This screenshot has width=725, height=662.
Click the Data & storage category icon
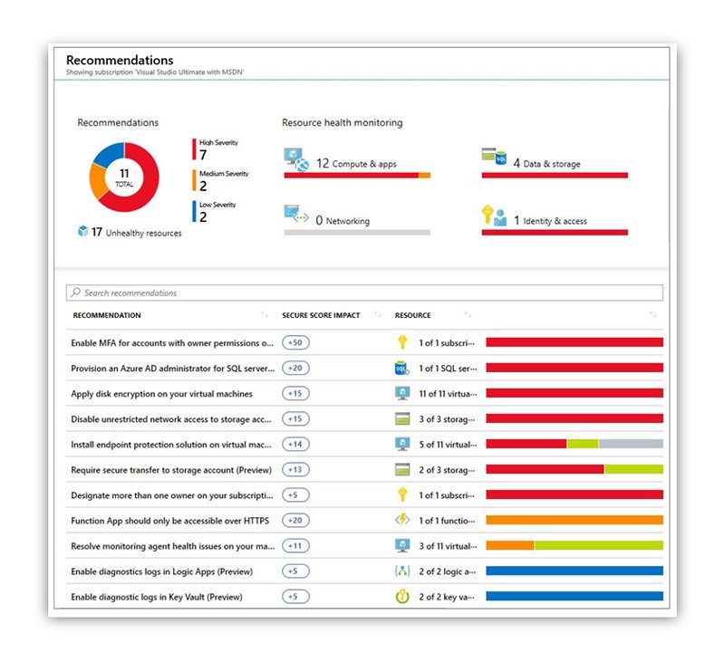(x=492, y=154)
